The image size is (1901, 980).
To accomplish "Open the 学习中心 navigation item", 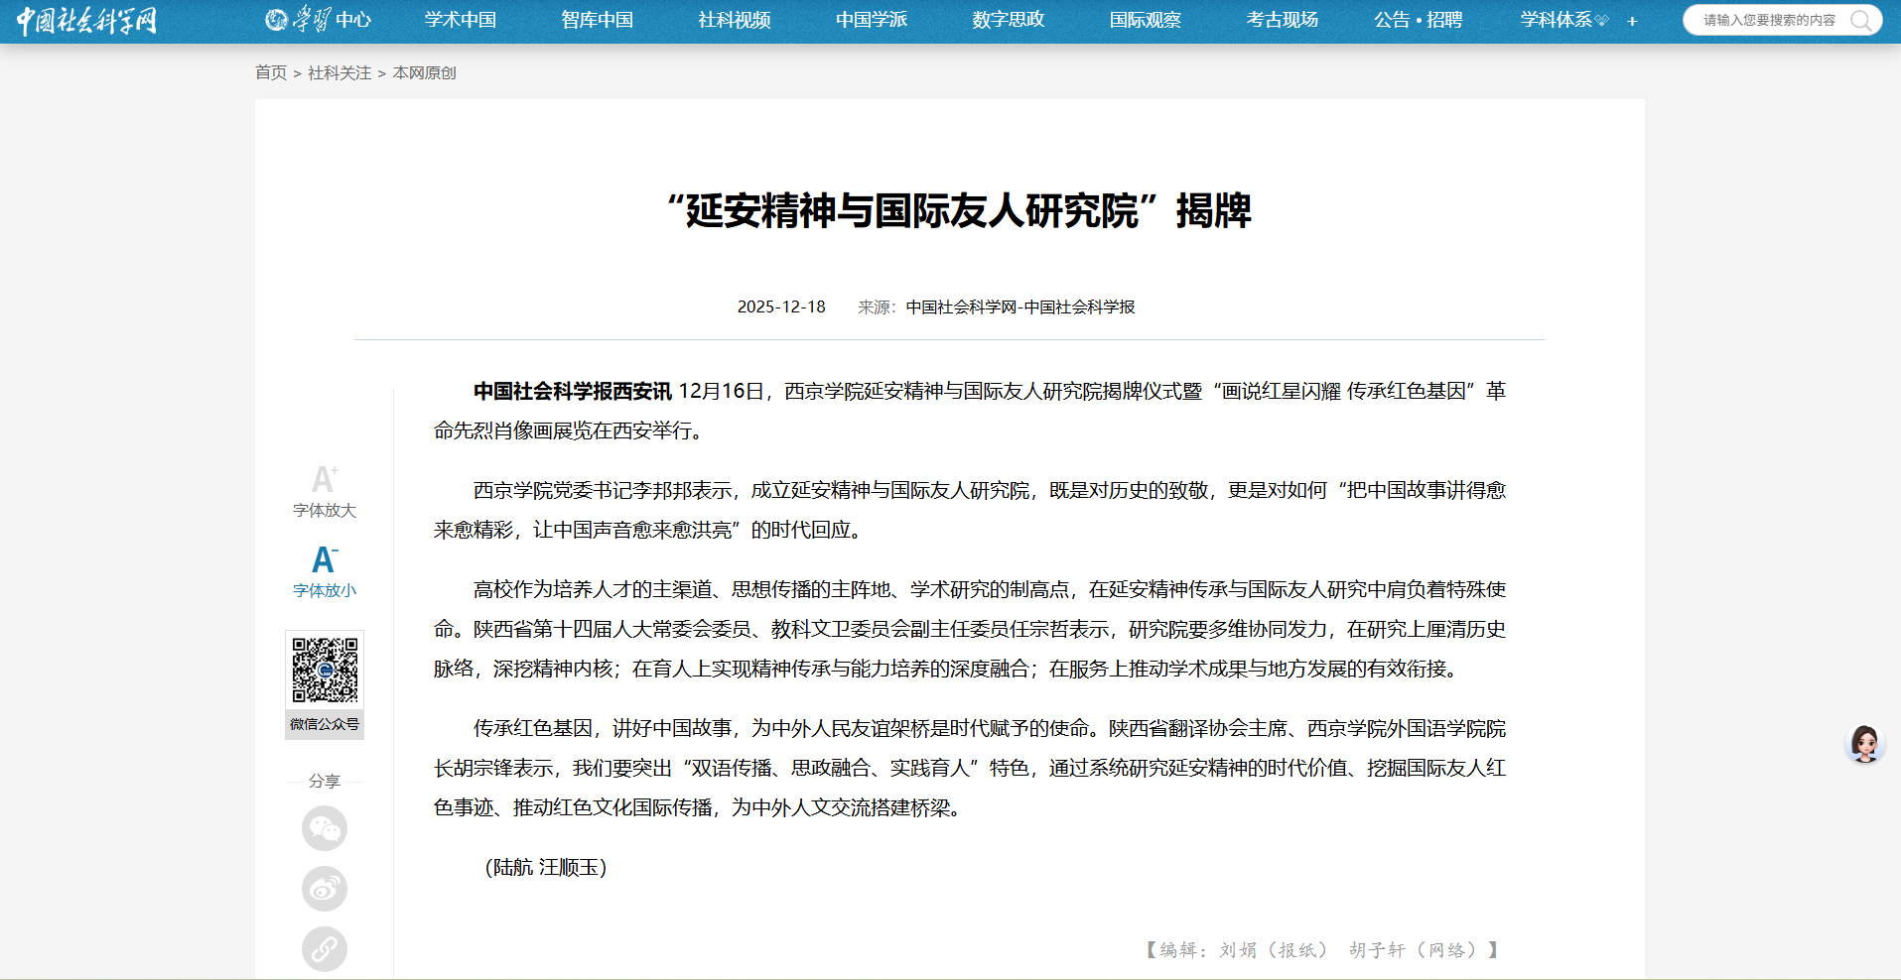I will click(x=319, y=20).
